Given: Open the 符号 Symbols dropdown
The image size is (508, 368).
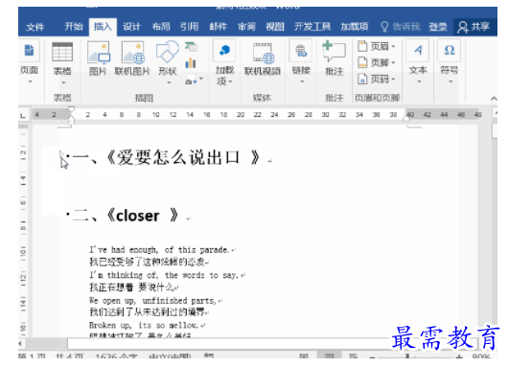Looking at the screenshot, I should click(x=450, y=61).
